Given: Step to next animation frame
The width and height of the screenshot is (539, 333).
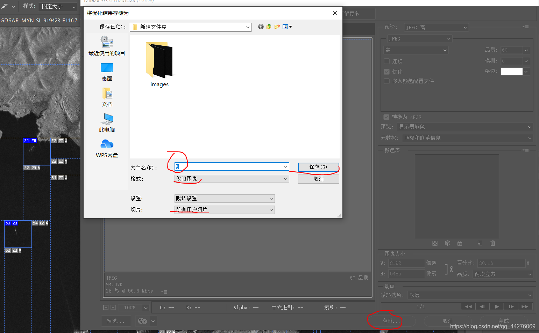Looking at the screenshot, I should [511, 306].
